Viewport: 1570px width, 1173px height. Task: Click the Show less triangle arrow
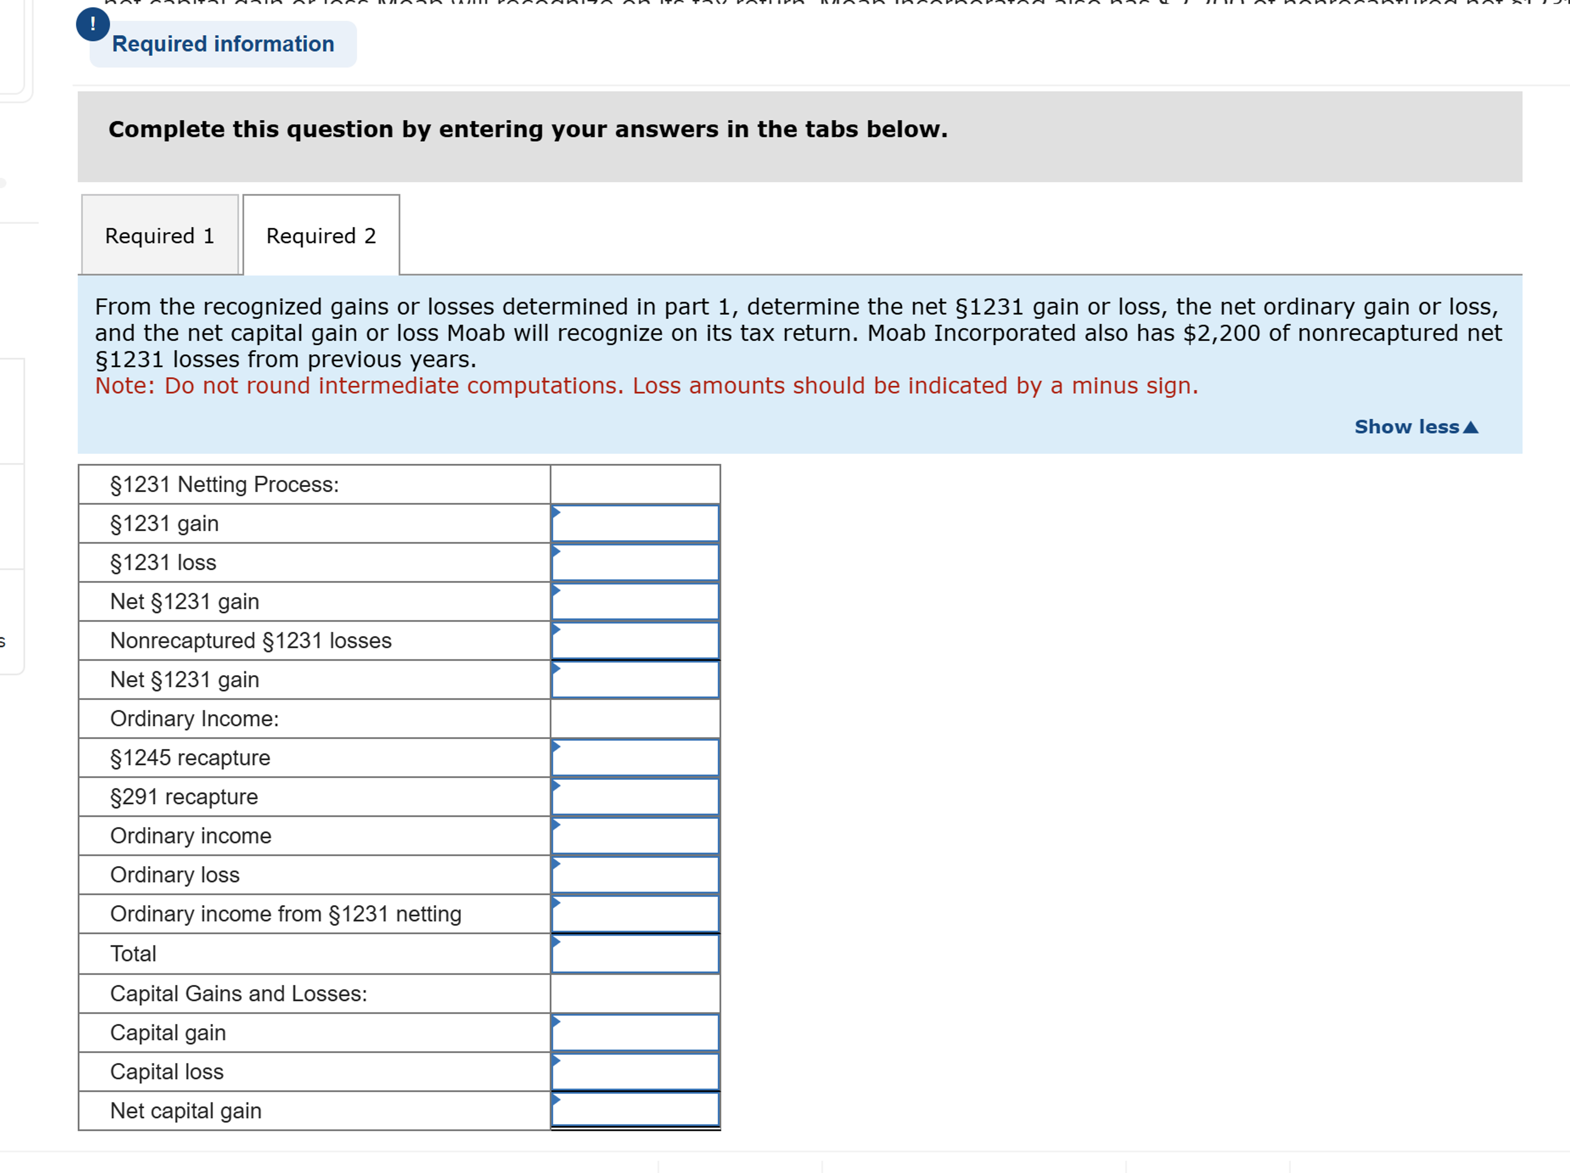pos(1471,427)
